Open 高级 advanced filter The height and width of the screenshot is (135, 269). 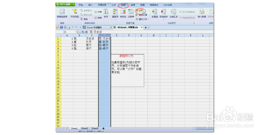coord(84,19)
